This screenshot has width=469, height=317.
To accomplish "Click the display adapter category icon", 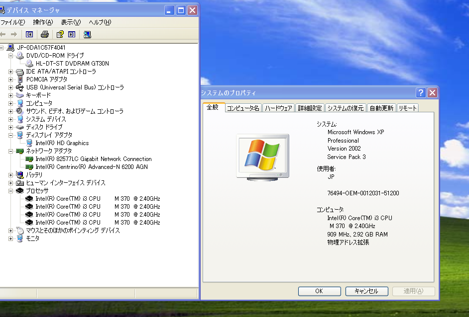I will [x=20, y=135].
